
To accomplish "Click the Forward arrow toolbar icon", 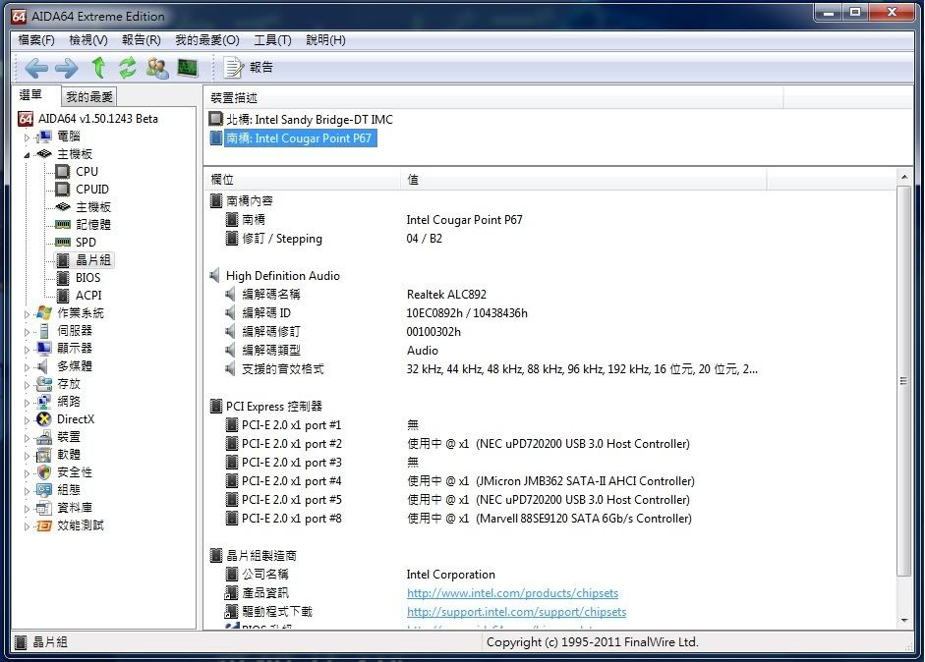I will point(66,68).
